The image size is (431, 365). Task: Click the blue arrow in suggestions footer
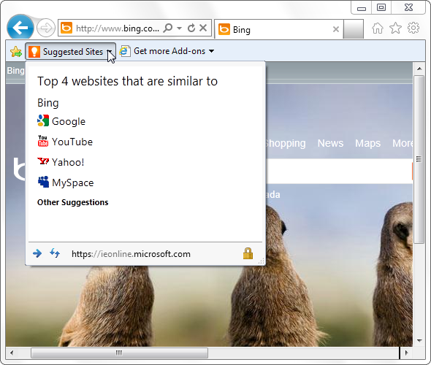coord(37,253)
